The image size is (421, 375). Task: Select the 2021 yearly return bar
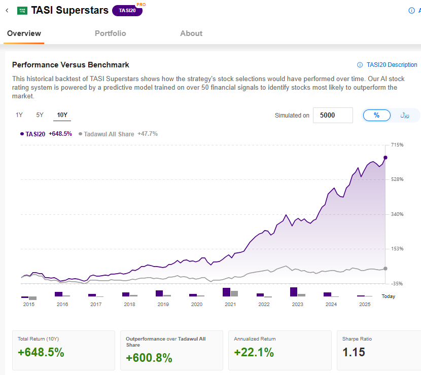[230, 292]
